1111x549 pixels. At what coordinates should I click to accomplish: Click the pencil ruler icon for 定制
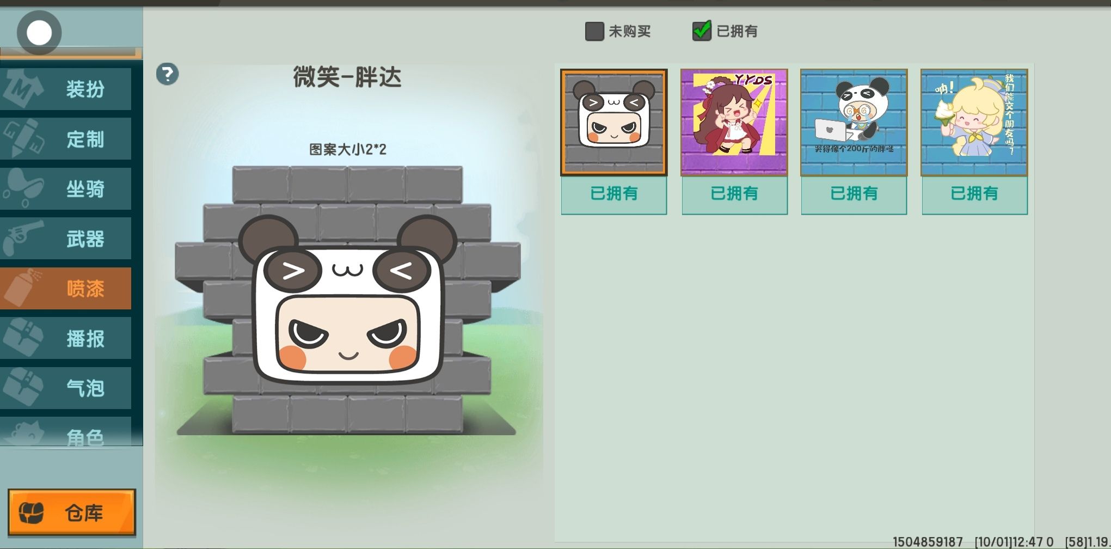[22, 138]
